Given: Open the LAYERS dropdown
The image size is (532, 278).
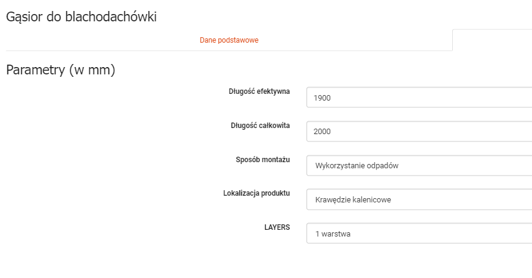Looking at the screenshot, I should click(x=419, y=233).
